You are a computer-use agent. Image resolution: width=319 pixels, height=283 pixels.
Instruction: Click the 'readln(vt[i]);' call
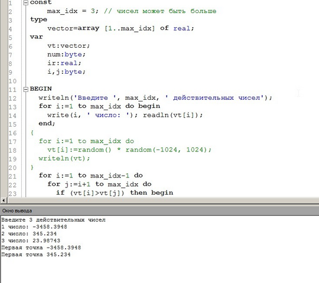pos(173,115)
